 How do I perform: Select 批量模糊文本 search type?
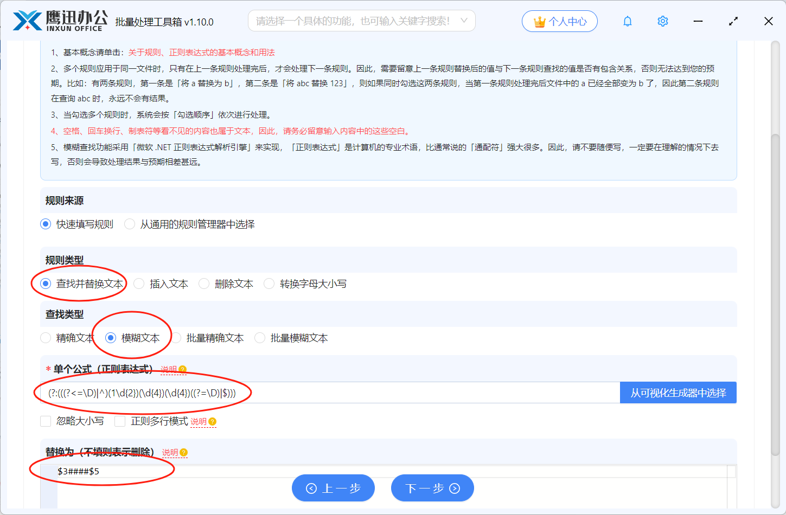[260, 338]
